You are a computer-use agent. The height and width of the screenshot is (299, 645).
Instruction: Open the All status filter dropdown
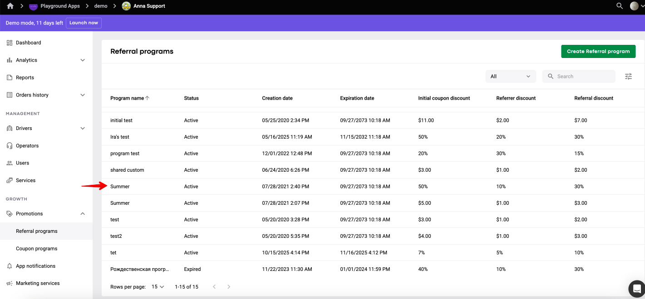click(x=511, y=77)
